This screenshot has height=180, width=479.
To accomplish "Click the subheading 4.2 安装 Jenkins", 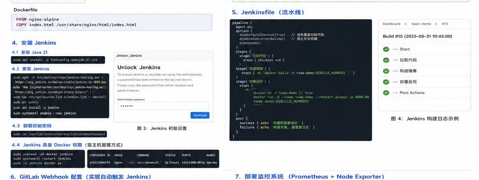I will coord(30,69).
